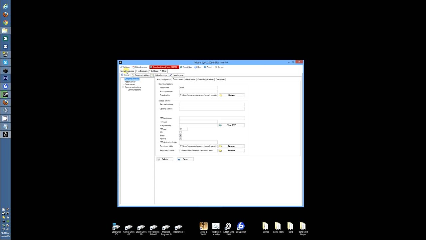Image resolution: width=426 pixels, height=240 pixels.
Task: Open the 82nd Mod Launcher desktop shortcut
Action: [216, 229]
